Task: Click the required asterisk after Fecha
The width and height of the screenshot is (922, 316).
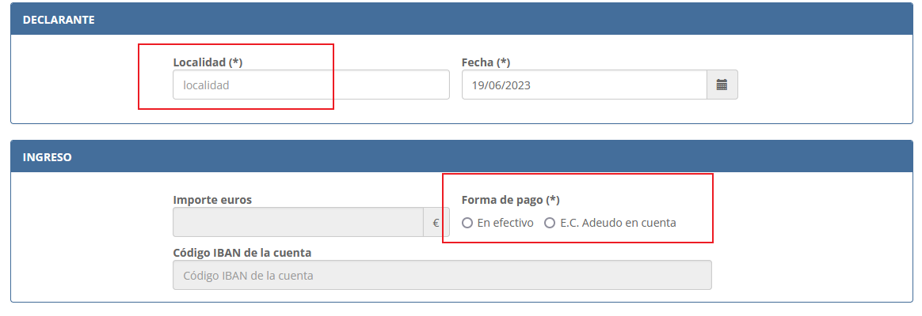Action: point(503,62)
